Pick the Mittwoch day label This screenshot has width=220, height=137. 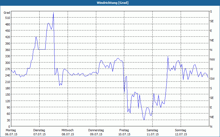tap(67, 130)
